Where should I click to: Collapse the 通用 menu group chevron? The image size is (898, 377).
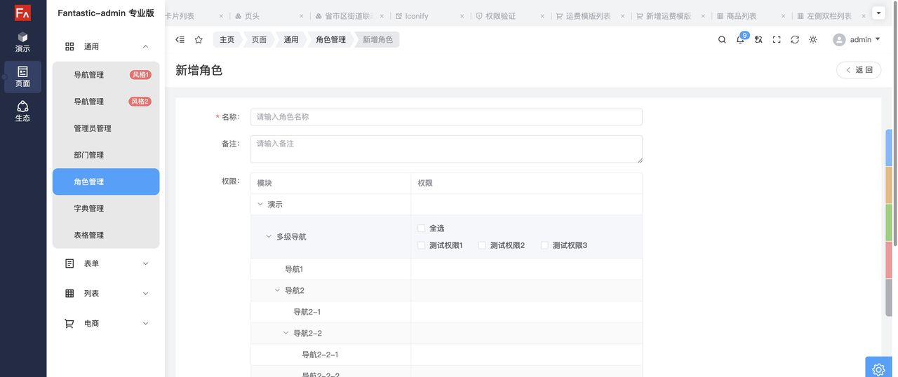tap(145, 46)
